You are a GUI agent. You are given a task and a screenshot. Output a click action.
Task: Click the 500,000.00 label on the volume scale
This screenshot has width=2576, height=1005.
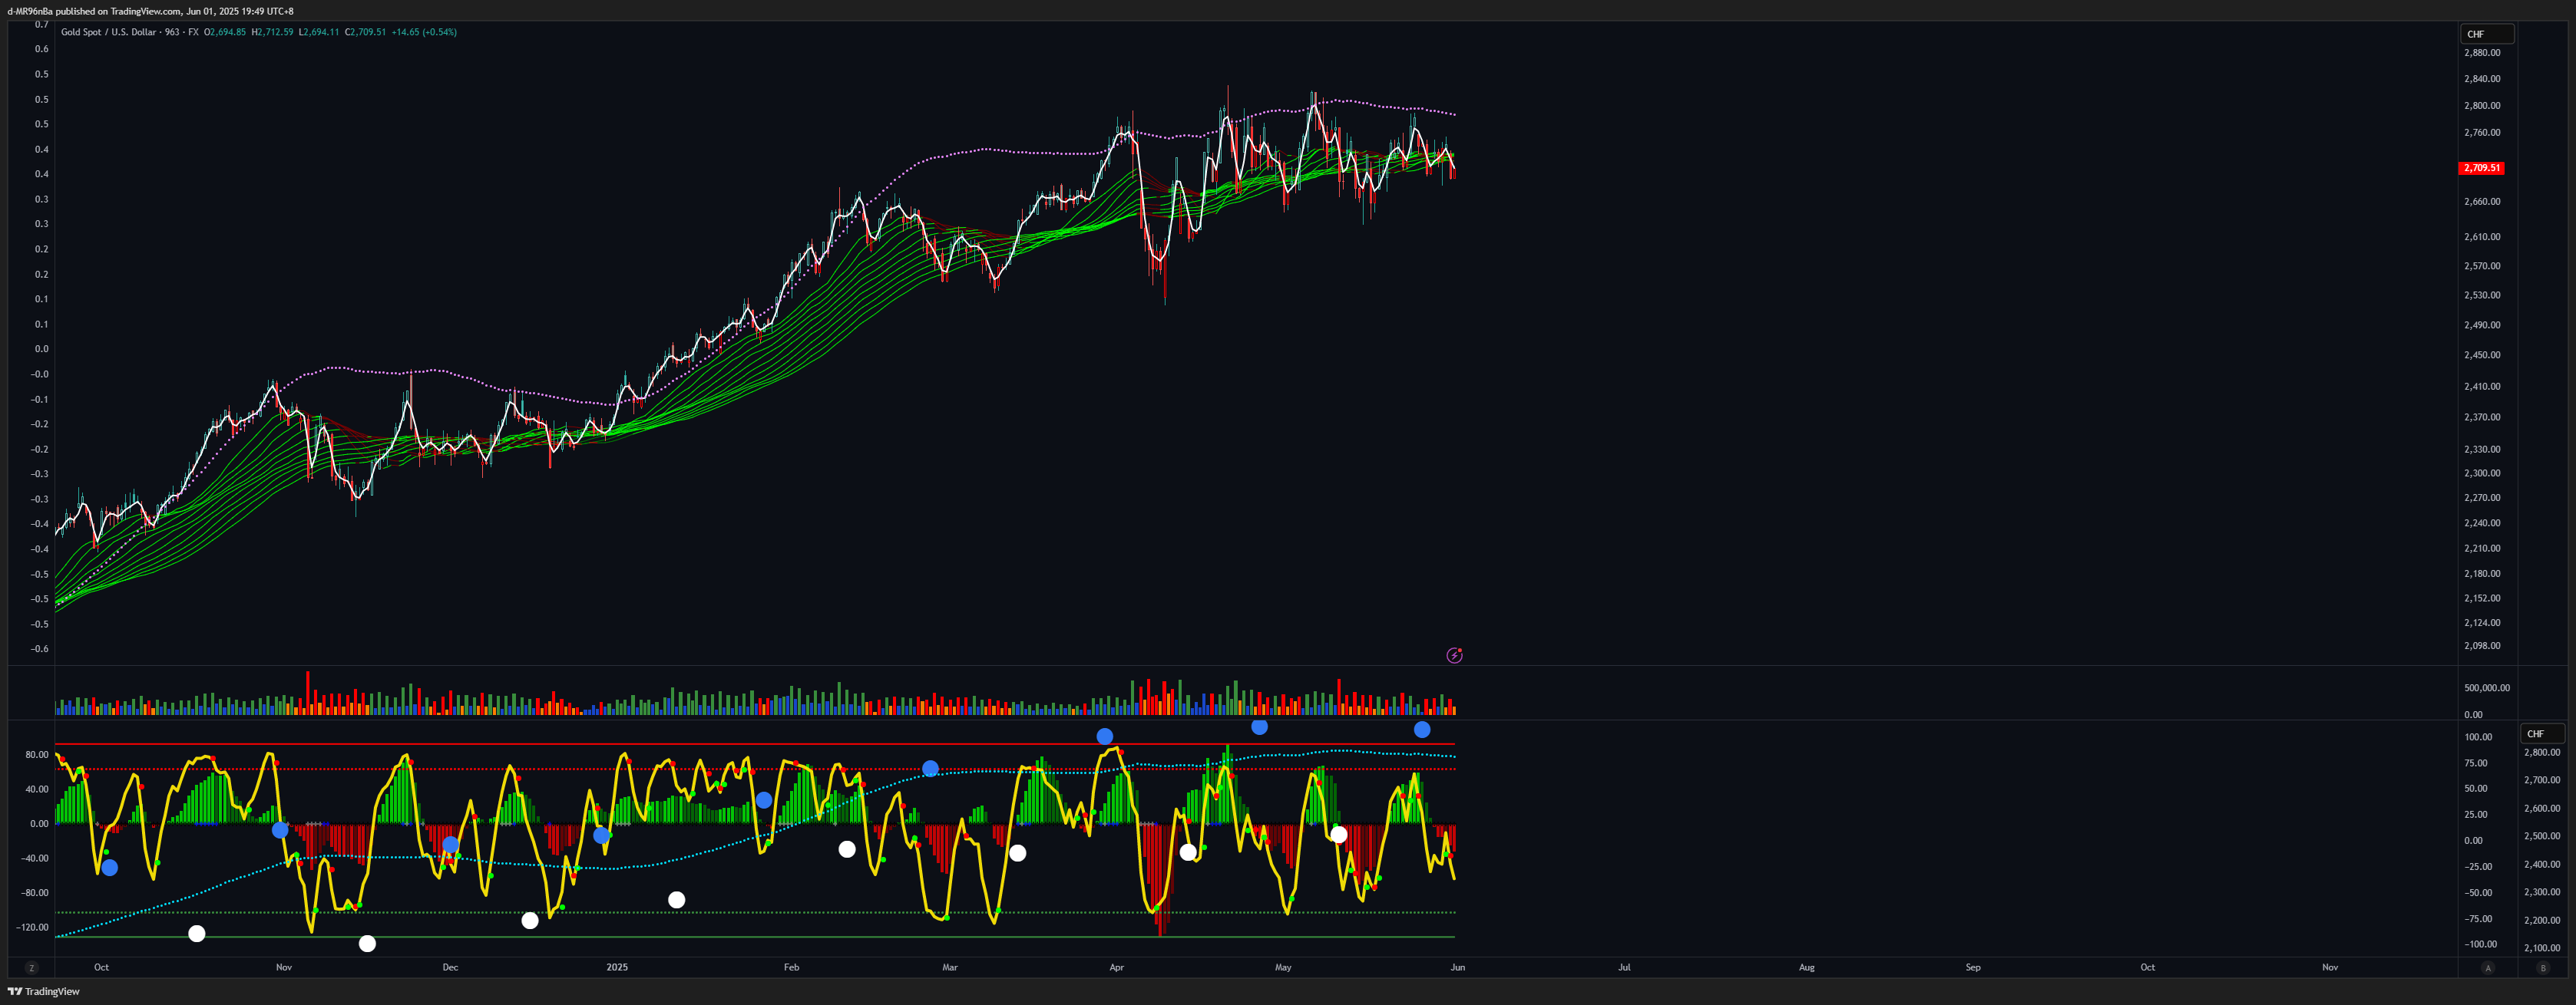click(2486, 687)
